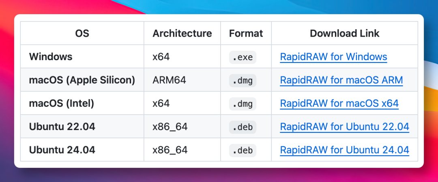Click the .exe format badge
This screenshot has height=182, width=438.
point(243,57)
